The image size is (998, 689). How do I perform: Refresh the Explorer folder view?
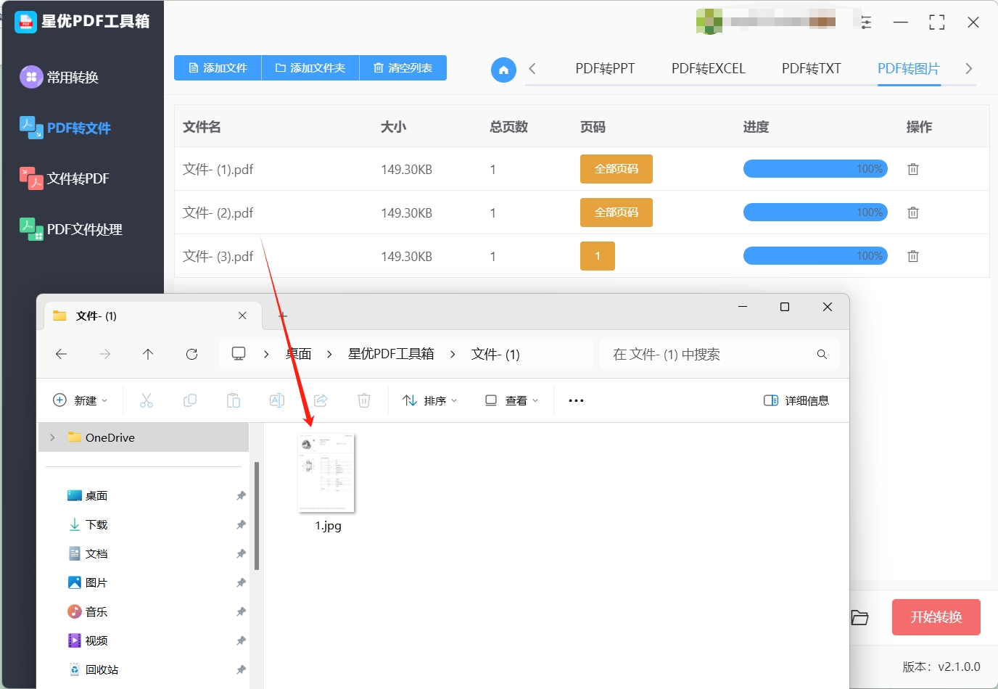click(191, 354)
